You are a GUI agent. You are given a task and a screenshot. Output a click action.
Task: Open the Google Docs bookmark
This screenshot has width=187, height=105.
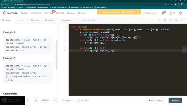63,7
